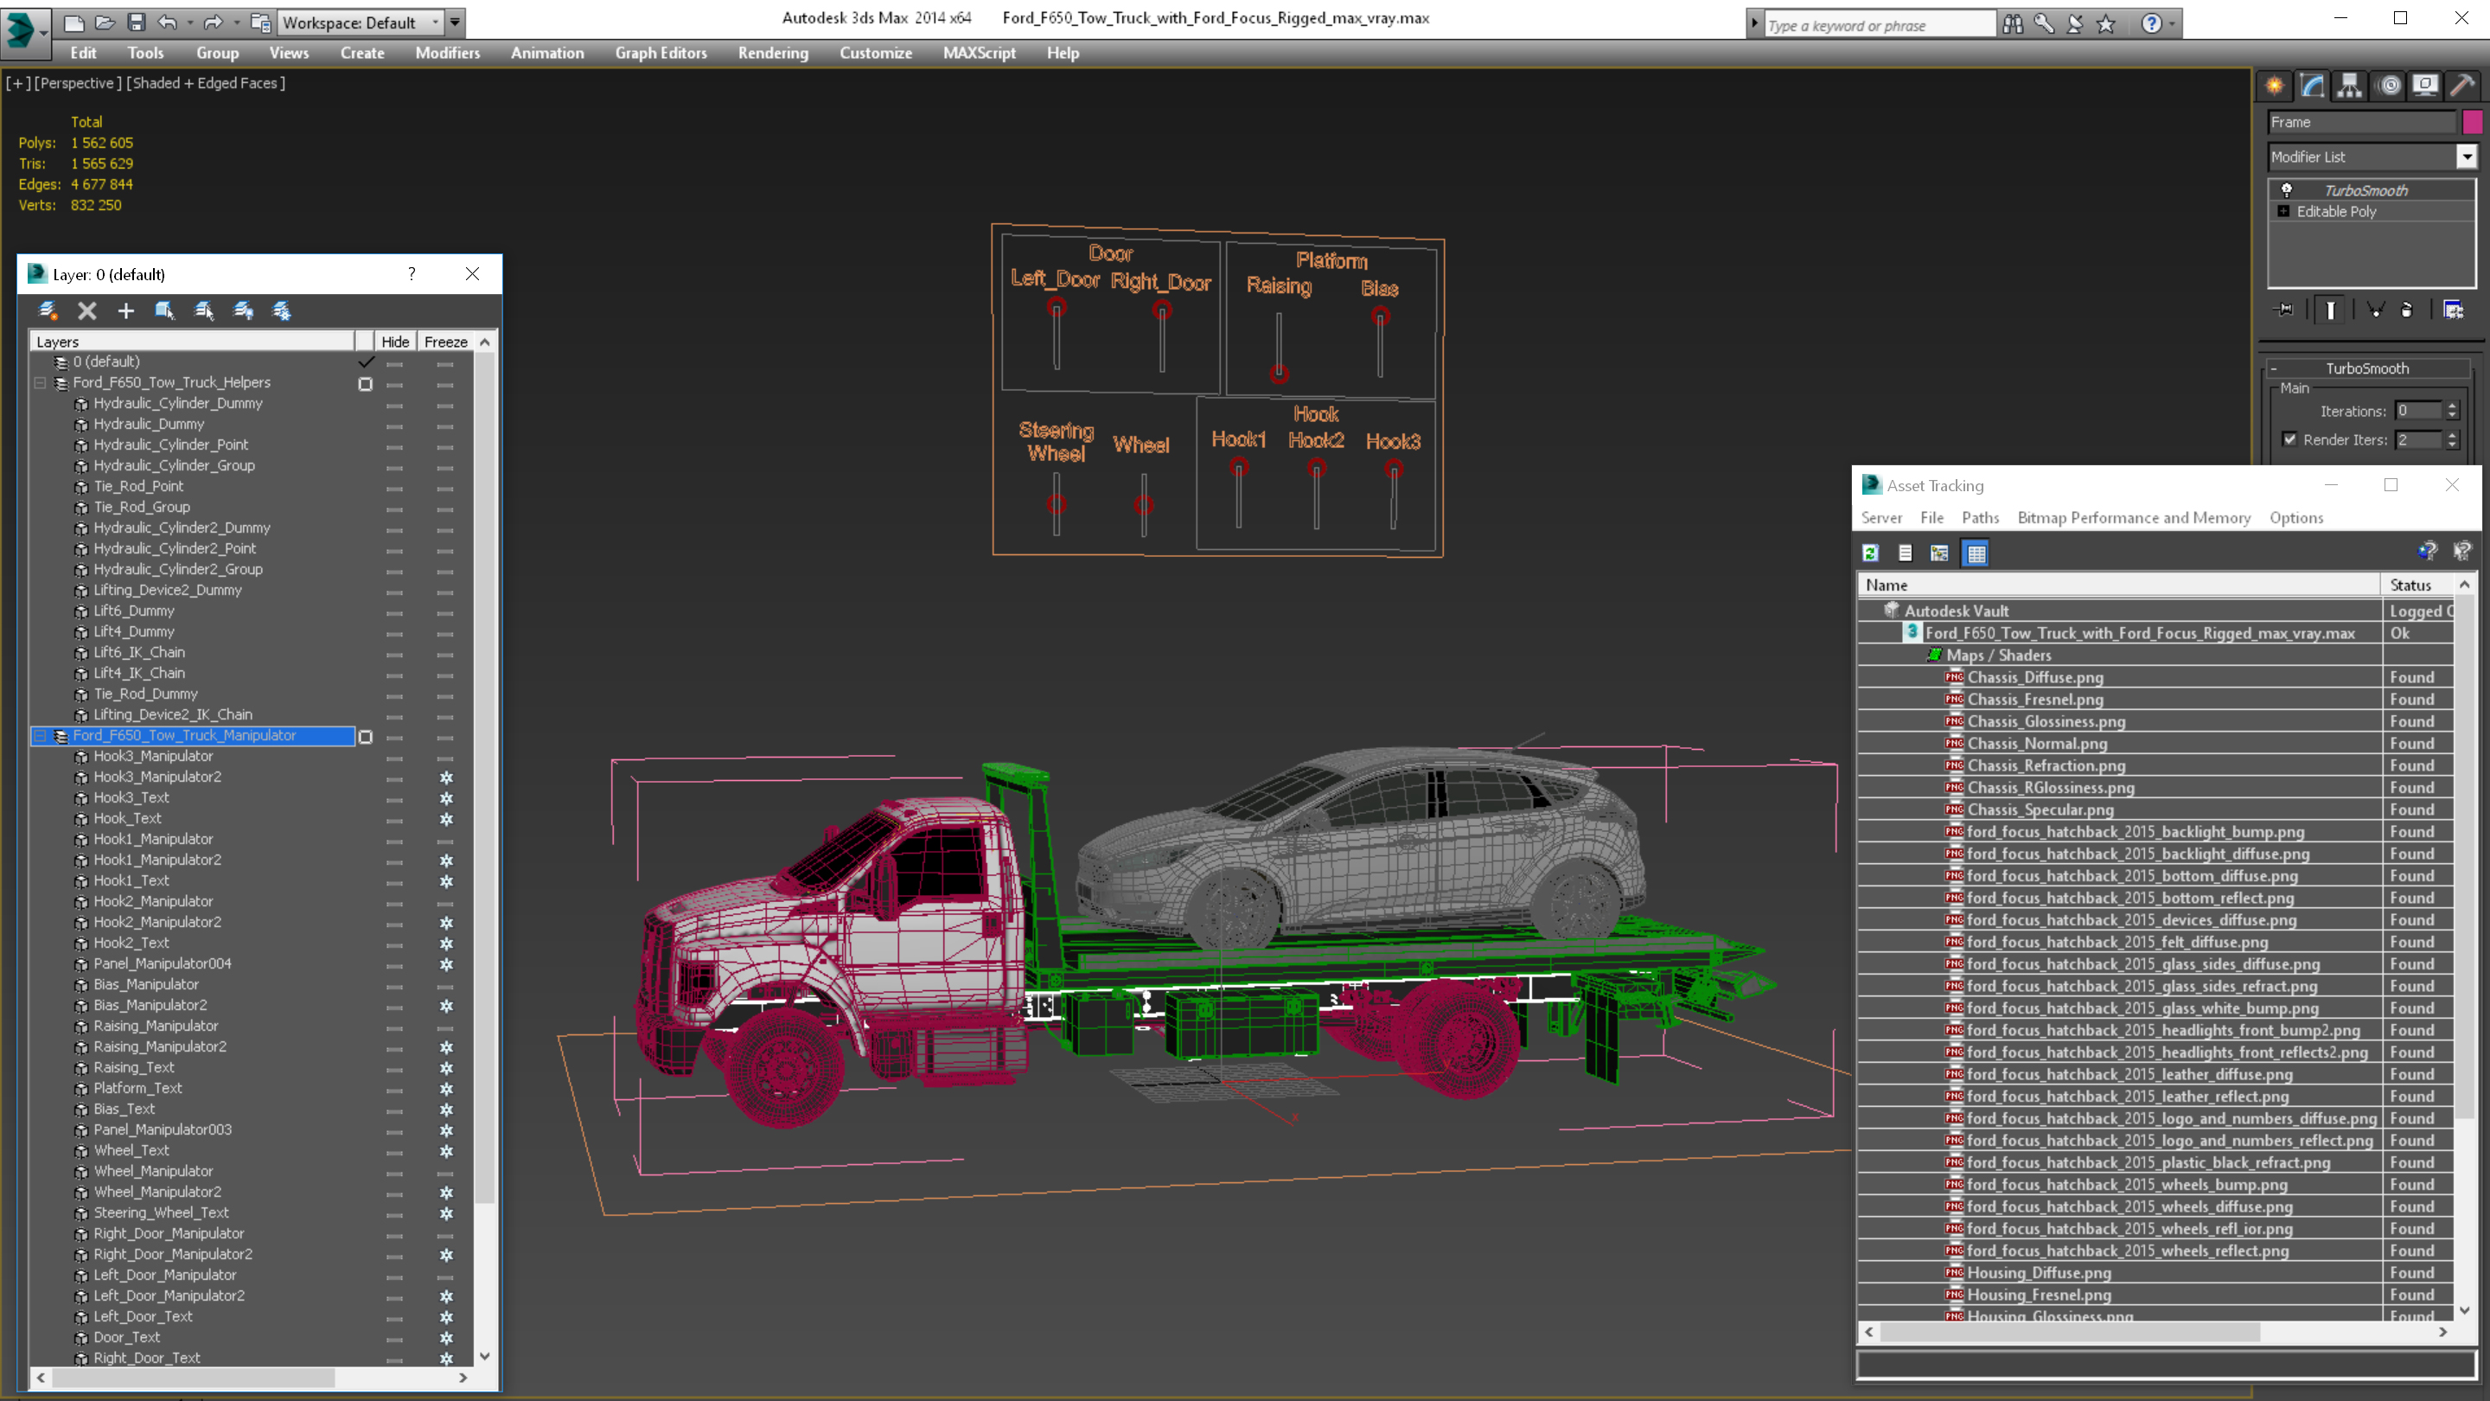Click Remove Modifier trash icon
2490x1401 pixels.
[2407, 310]
